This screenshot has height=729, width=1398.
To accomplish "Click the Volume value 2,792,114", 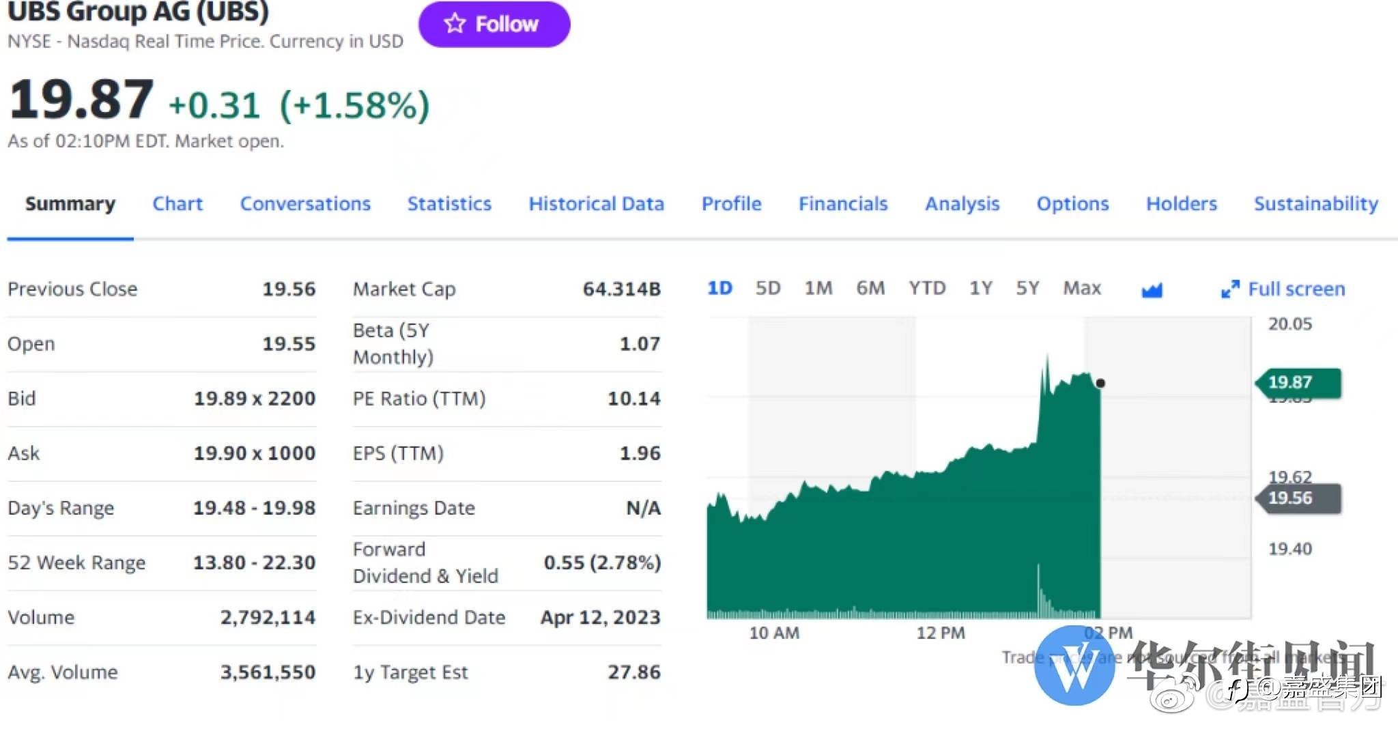I will click(268, 618).
